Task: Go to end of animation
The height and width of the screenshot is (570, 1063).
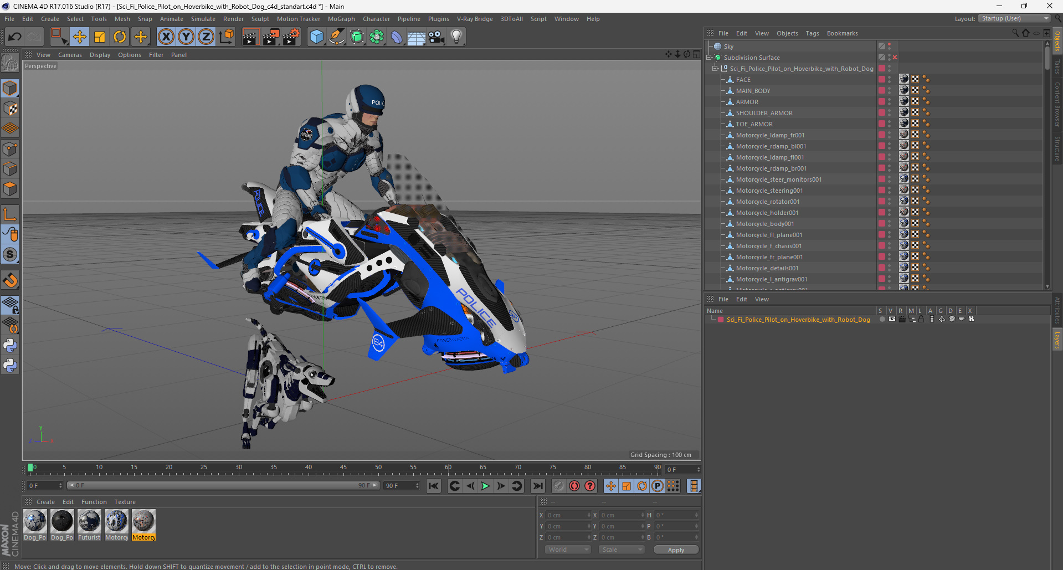Action: pos(537,486)
